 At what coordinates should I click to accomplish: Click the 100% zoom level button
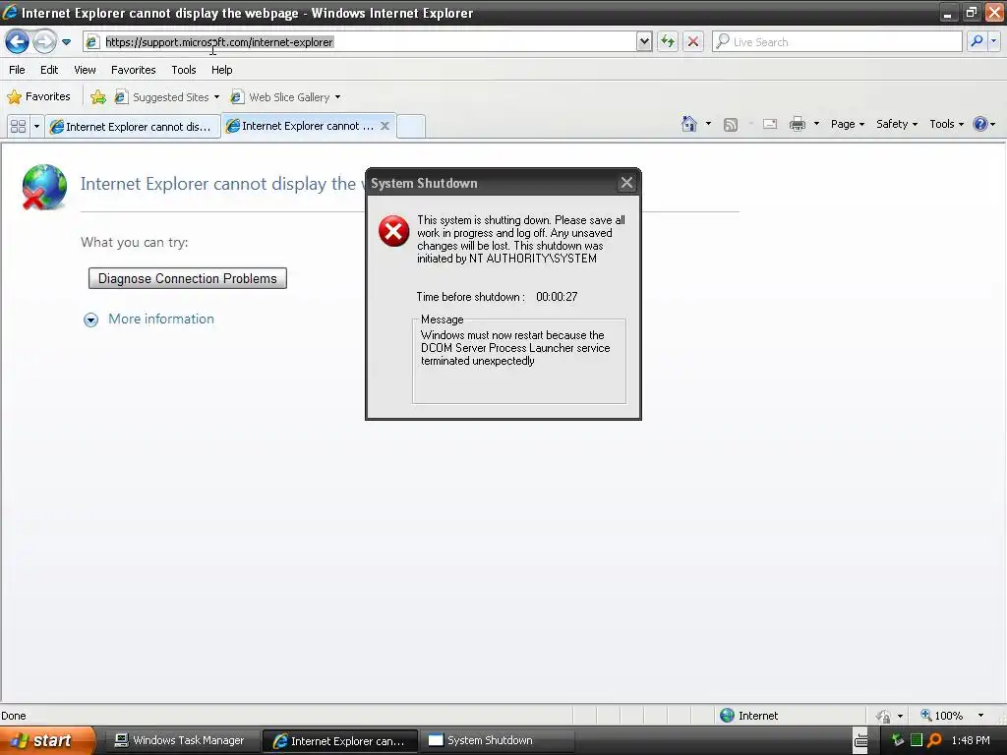(x=942, y=716)
